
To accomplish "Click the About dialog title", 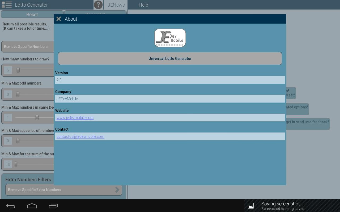I will tap(71, 19).
